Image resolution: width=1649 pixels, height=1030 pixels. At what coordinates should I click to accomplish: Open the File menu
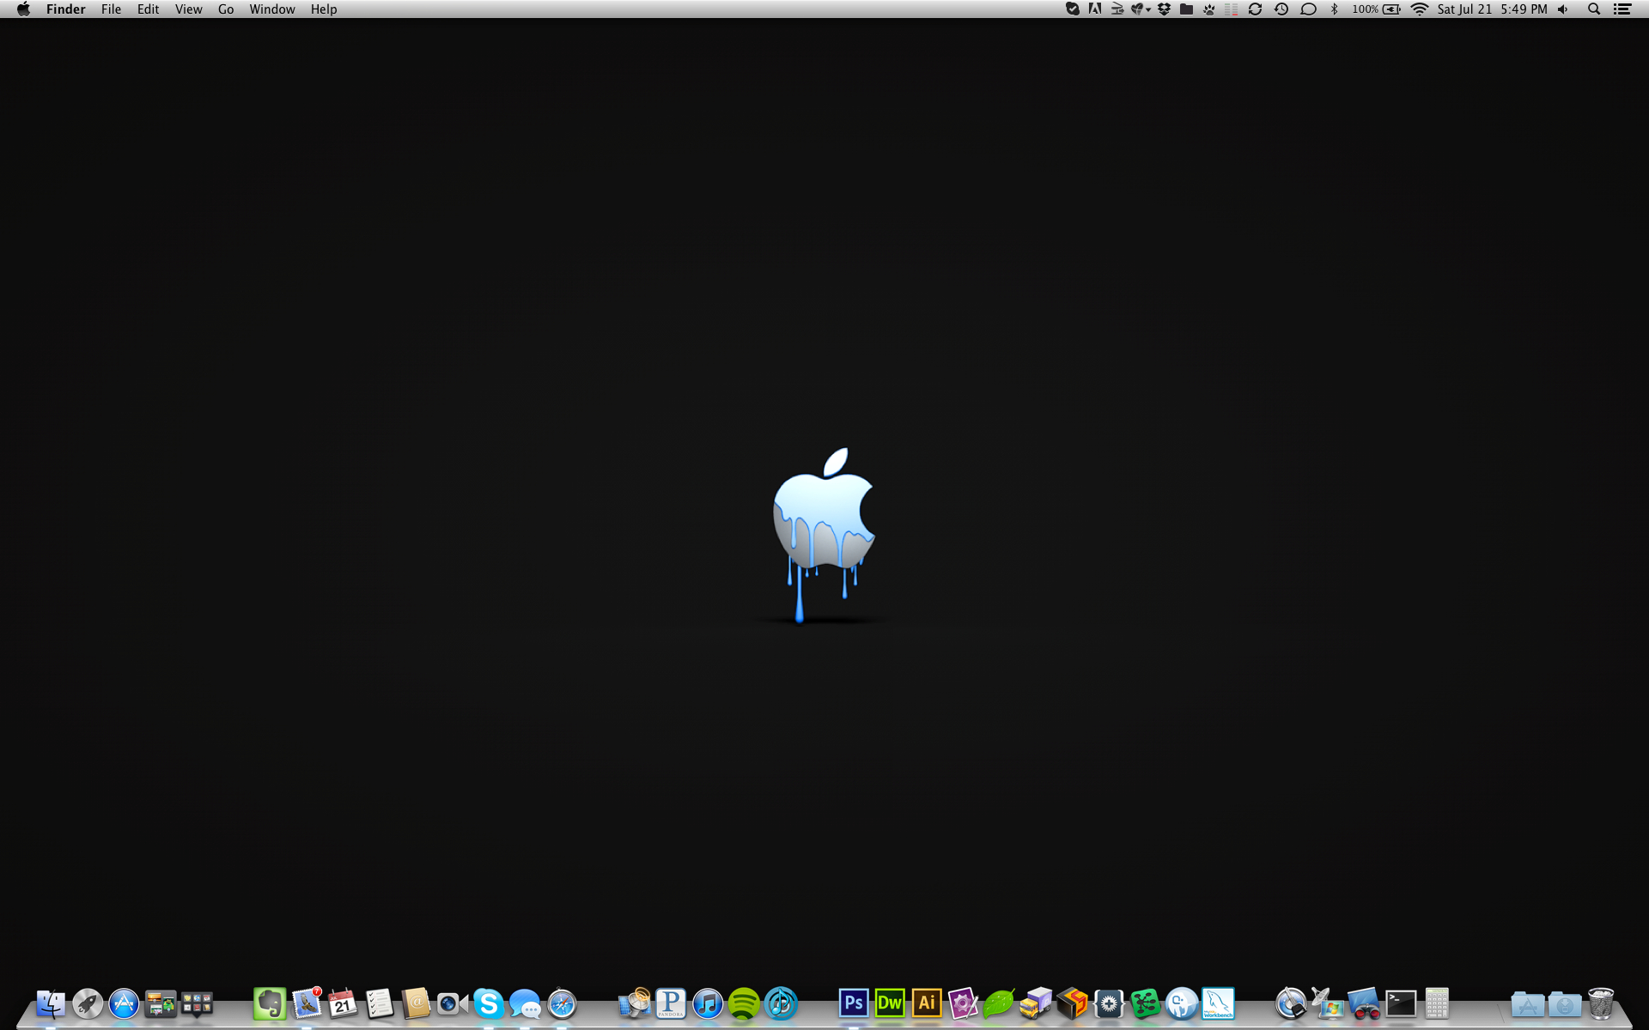(x=111, y=9)
